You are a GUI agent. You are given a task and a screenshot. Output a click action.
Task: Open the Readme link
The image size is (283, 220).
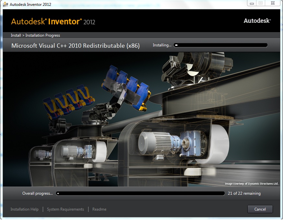pos(99,209)
